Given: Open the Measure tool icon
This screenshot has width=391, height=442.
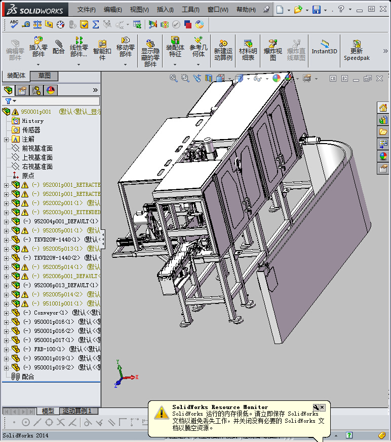Looking at the screenshot, I should 26,24.
